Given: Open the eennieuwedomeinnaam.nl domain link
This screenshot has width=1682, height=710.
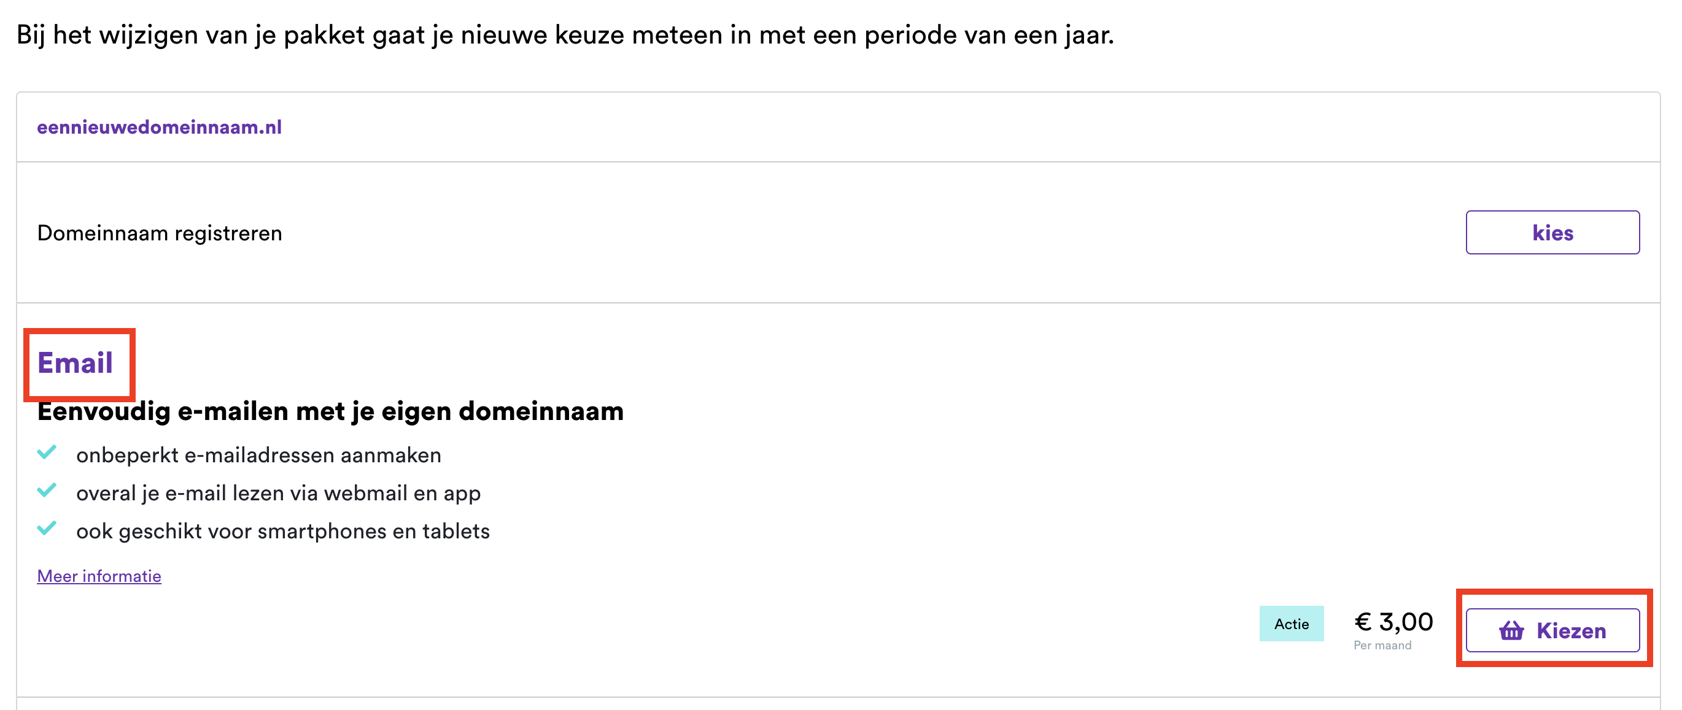Looking at the screenshot, I should (160, 127).
